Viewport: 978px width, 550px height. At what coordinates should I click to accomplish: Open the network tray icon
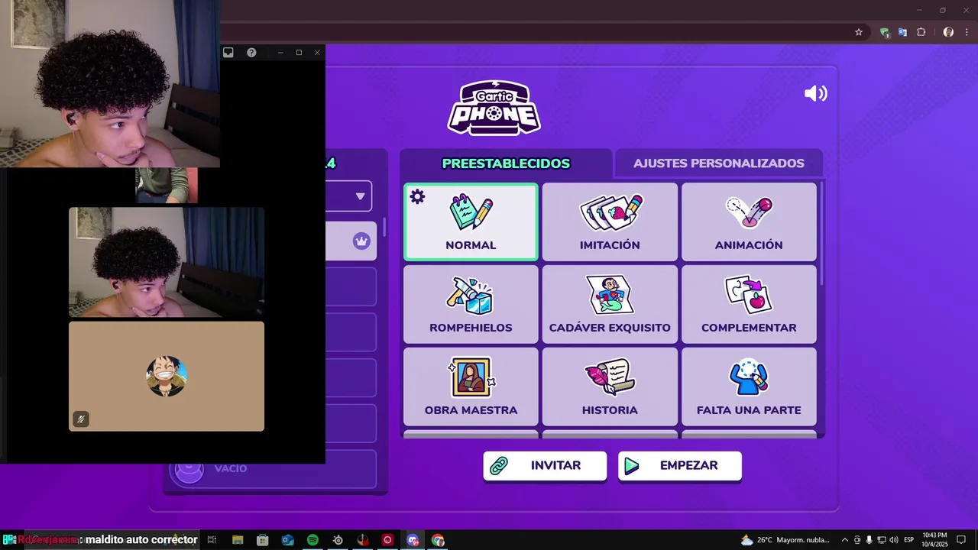point(882,540)
